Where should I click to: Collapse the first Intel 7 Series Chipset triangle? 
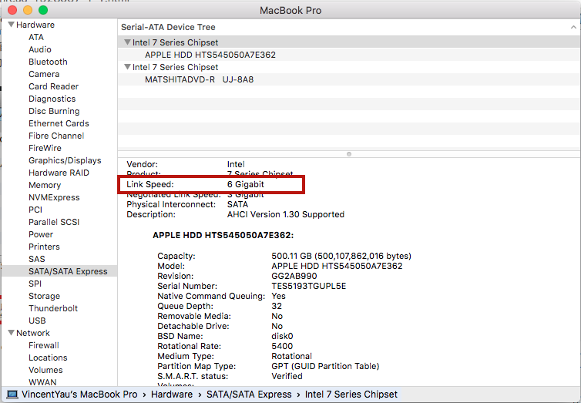(127, 42)
